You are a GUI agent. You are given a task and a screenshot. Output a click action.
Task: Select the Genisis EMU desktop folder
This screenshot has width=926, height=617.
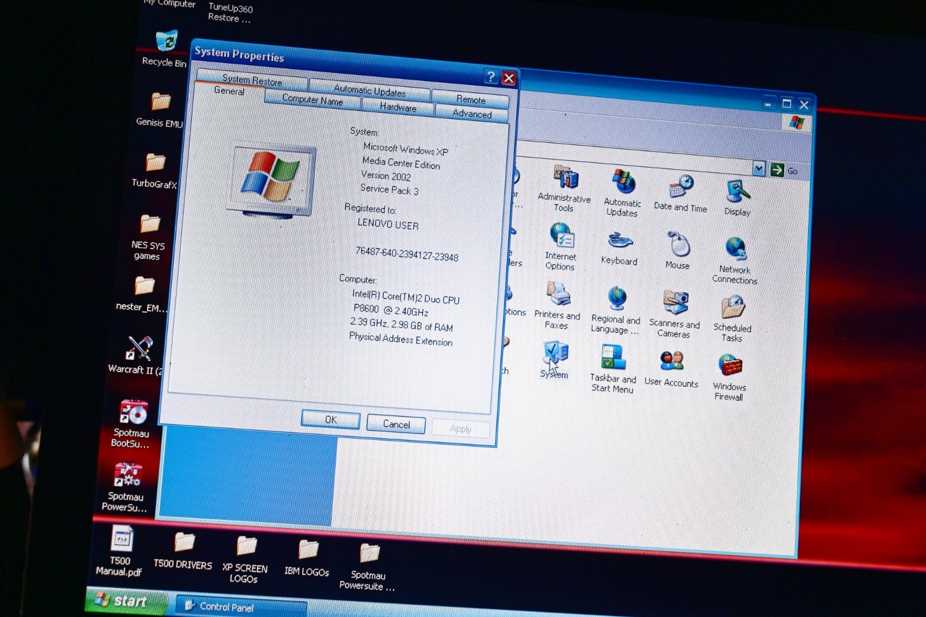pos(160,109)
